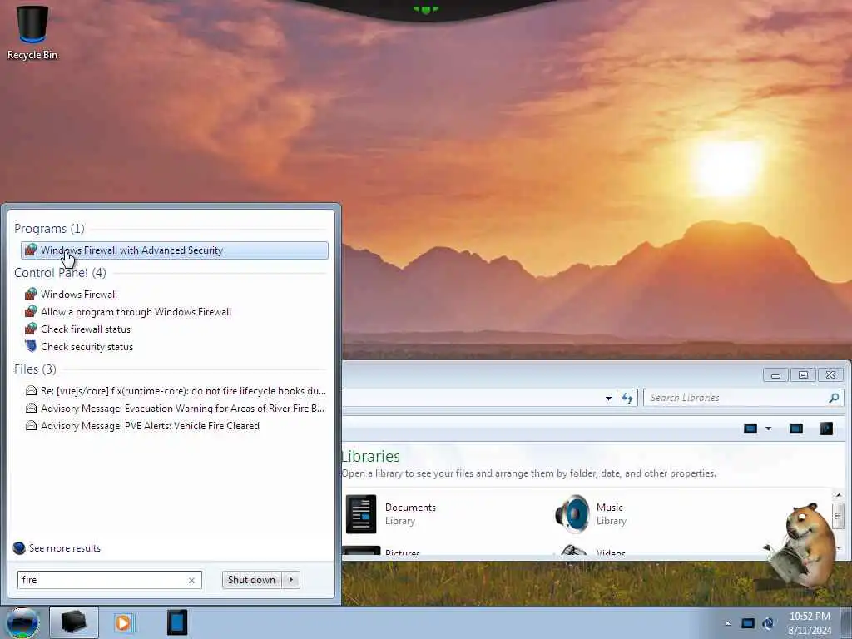Viewport: 852px width, 639px height.
Task: Open address bar history dropdown in Libraries window
Action: tap(608, 399)
